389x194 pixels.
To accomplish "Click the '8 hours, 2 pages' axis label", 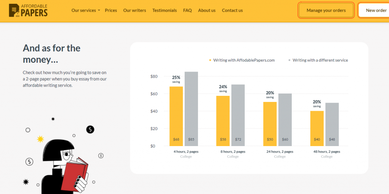I will coord(233,151).
